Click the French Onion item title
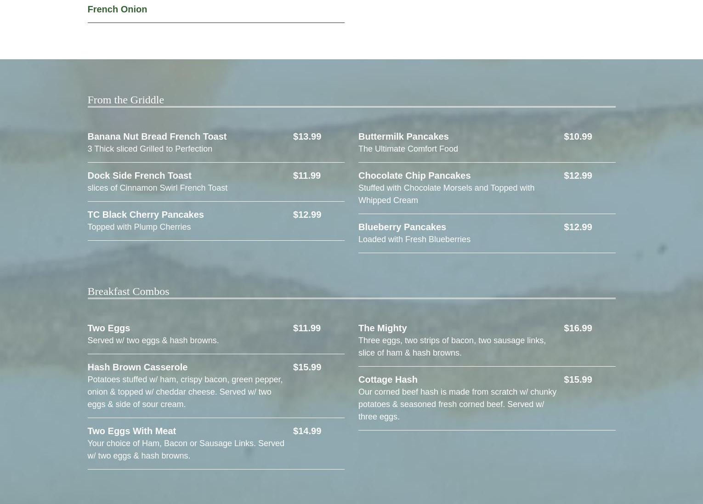703x504 pixels. pos(117,9)
